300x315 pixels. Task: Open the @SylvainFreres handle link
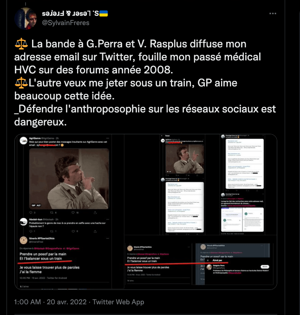[65, 23]
